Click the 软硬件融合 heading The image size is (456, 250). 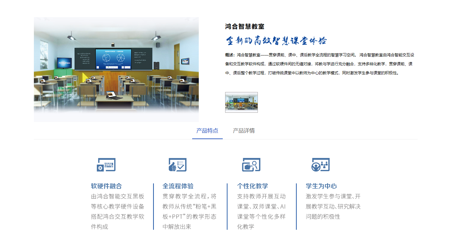(106, 186)
